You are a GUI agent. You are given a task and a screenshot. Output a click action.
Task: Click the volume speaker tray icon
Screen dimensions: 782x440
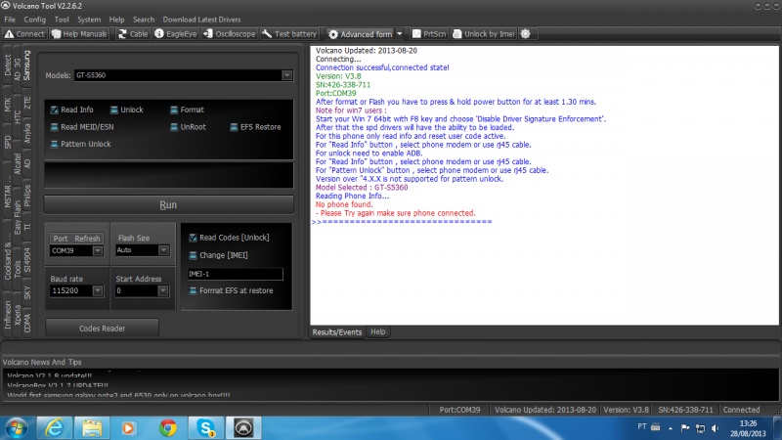pos(716,428)
